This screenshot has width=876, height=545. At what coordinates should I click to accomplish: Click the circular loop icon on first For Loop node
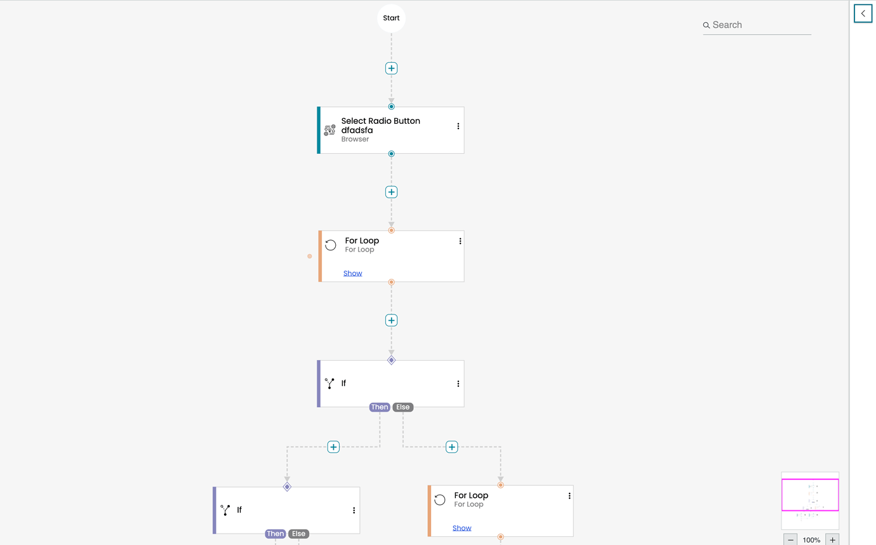tap(331, 245)
